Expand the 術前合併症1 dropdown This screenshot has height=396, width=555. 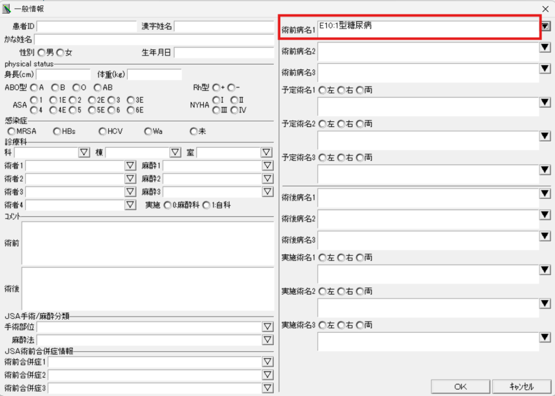pos(267,362)
